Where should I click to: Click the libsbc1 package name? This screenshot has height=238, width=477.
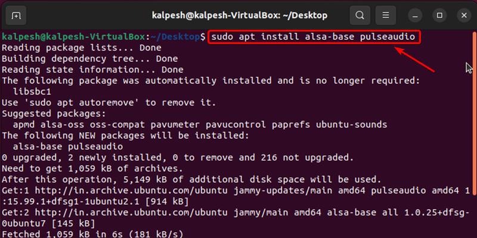pyautogui.click(x=32, y=90)
